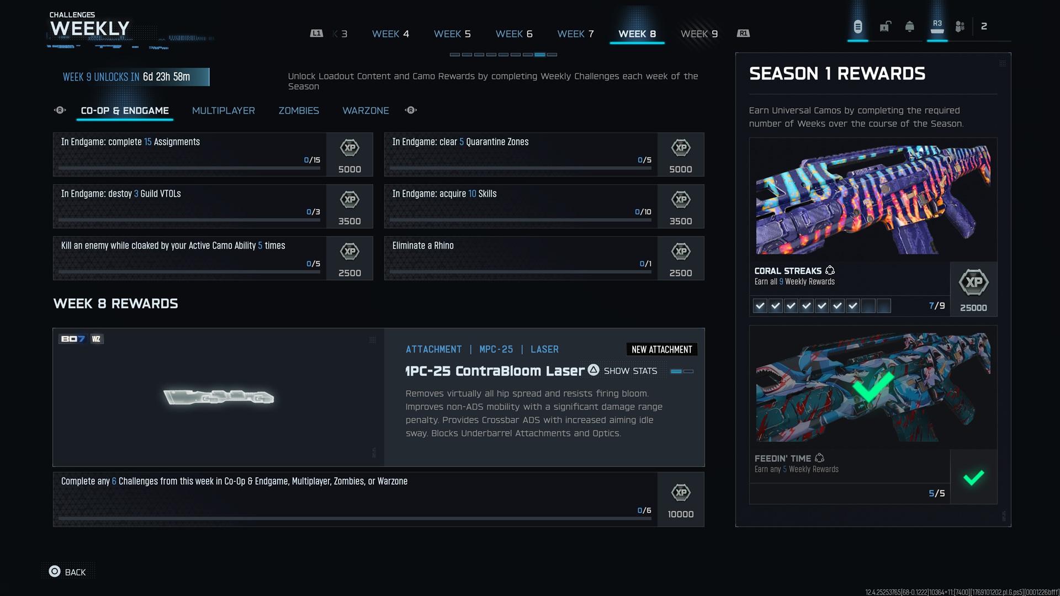Select the list icon in the top-right toolbar
1060x596 pixels.
click(857, 26)
